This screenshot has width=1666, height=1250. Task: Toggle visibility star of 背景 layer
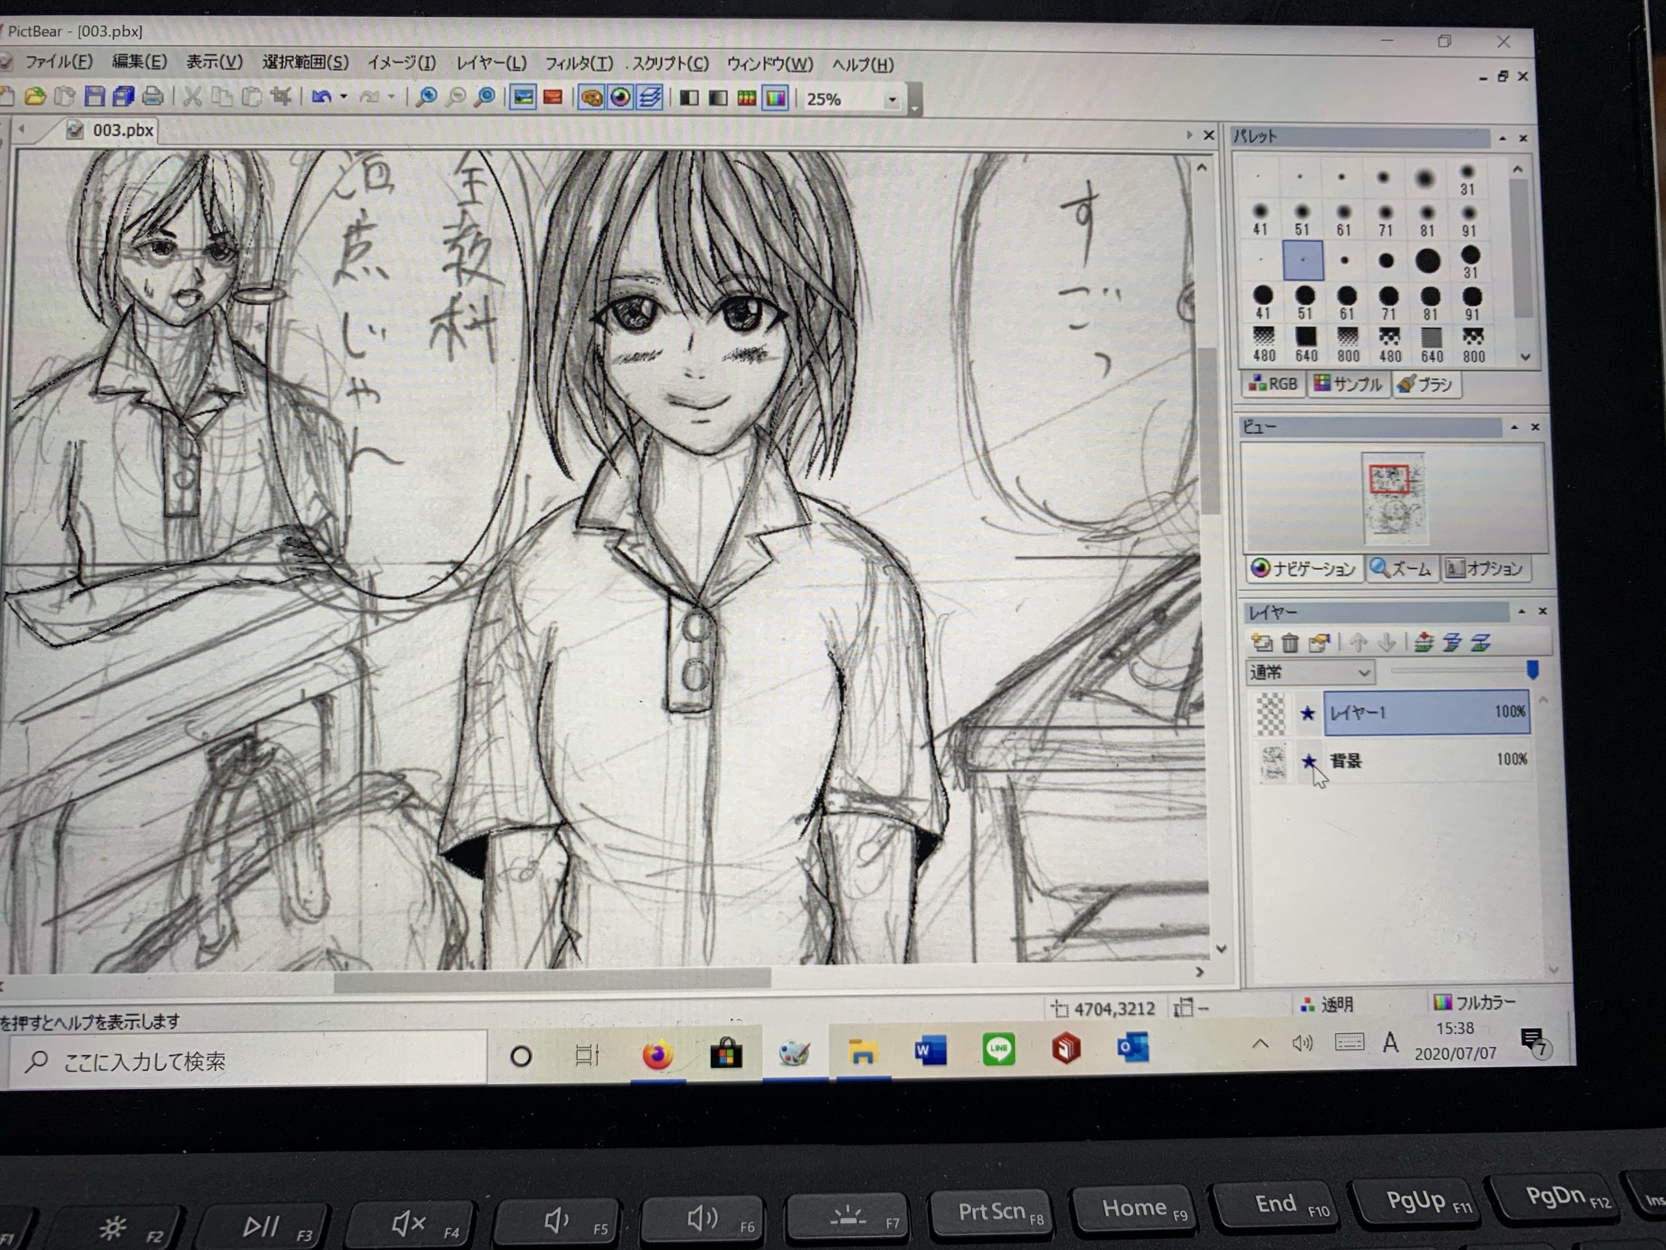1308,761
